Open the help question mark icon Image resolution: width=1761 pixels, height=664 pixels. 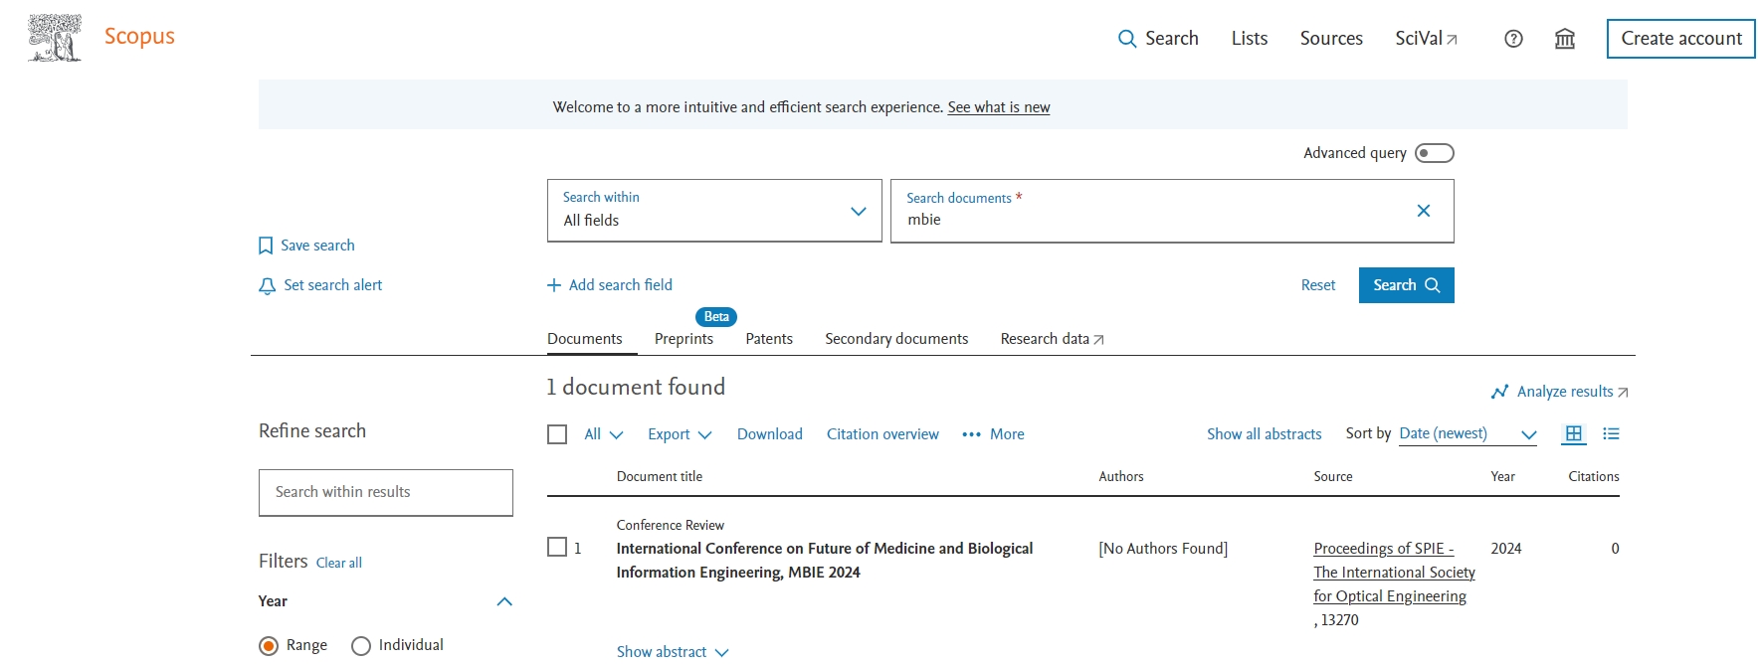[x=1513, y=39]
